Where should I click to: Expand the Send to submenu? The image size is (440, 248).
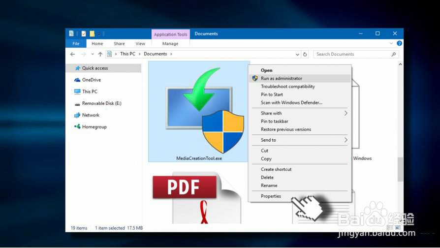pos(300,140)
